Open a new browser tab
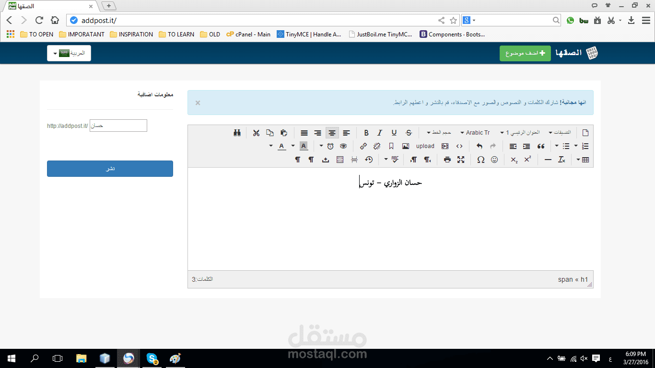655x368 pixels. 109,6
